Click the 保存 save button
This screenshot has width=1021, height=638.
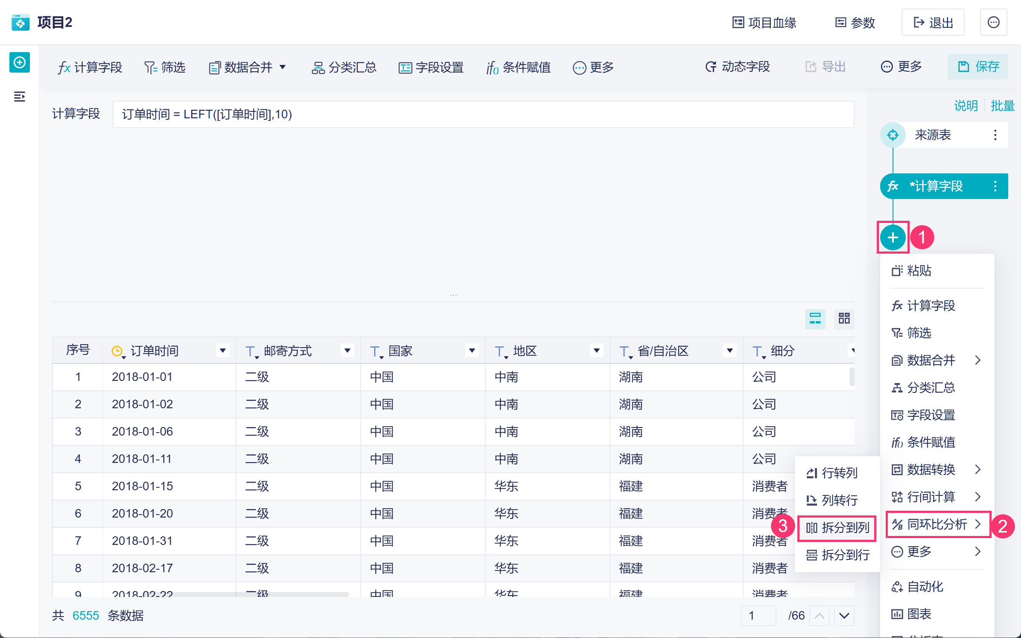[978, 67]
